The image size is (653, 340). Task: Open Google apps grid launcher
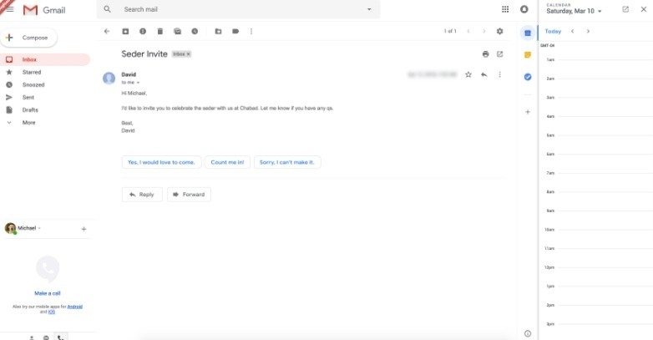coord(505,9)
